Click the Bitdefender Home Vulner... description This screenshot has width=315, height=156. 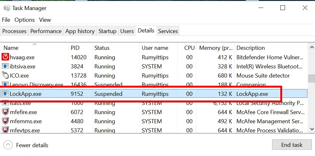(x=270, y=57)
